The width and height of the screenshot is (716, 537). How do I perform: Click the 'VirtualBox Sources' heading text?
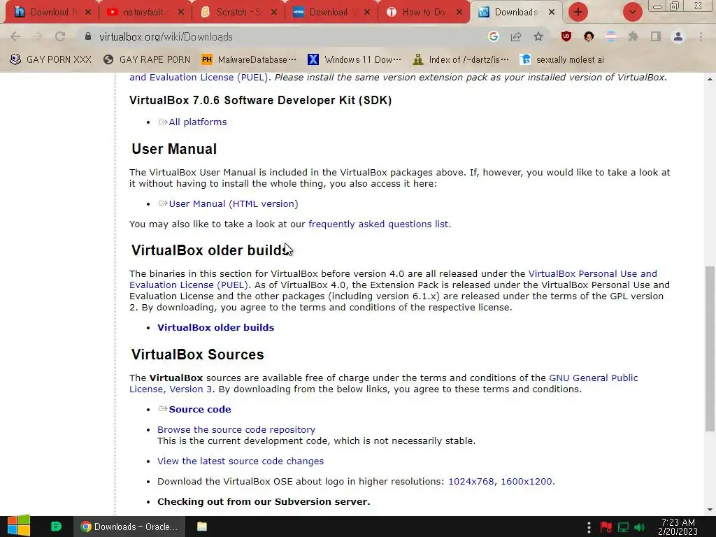[x=198, y=355]
